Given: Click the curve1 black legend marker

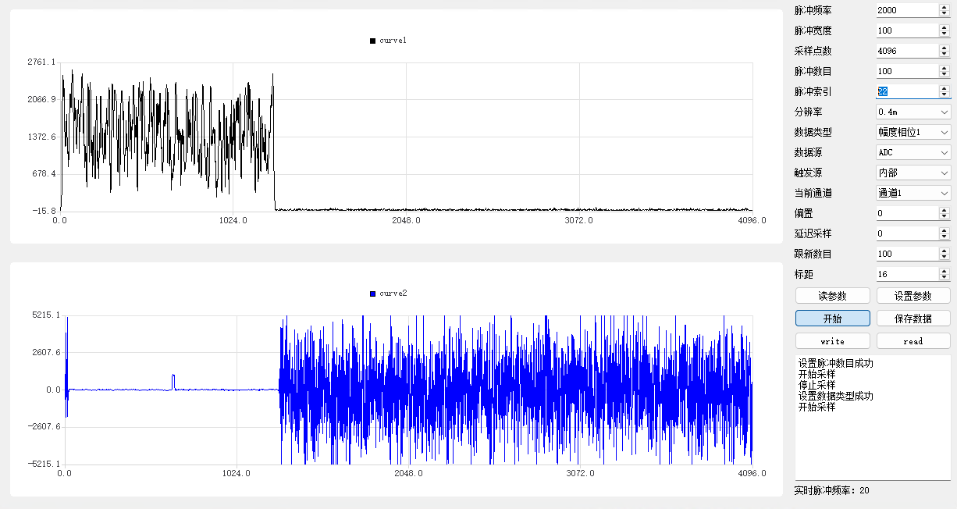Looking at the screenshot, I should 372,41.
